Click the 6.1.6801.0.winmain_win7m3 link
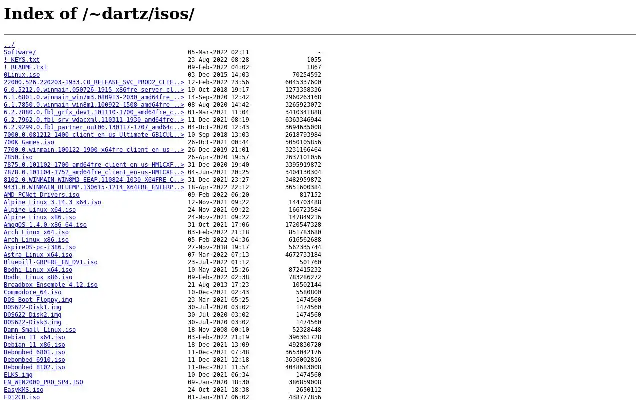Screen dimensions: 640x400 pos(94,97)
